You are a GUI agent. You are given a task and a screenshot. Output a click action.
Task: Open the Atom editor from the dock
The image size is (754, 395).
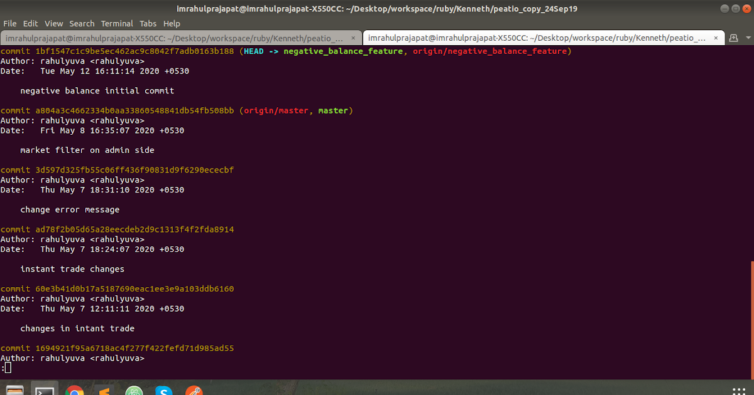click(x=134, y=390)
